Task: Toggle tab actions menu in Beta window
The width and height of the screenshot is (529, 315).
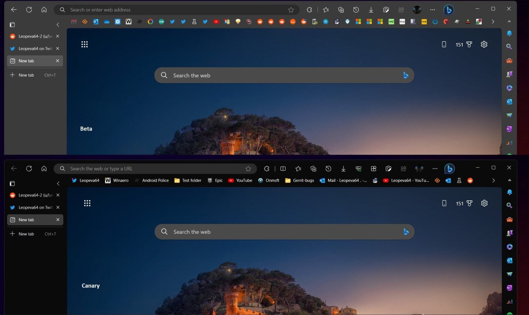Action: 12,25
